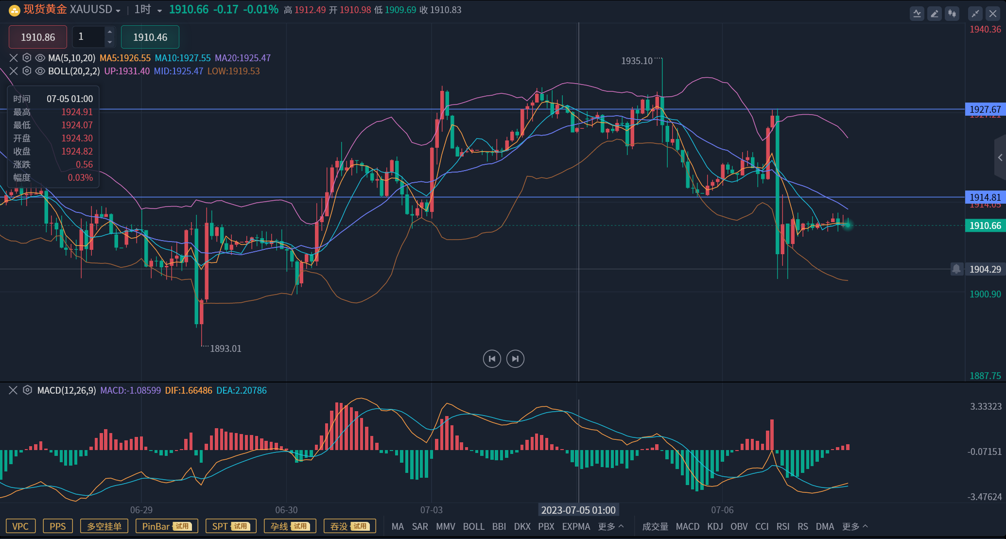Click the price alert bell icon

tap(957, 269)
